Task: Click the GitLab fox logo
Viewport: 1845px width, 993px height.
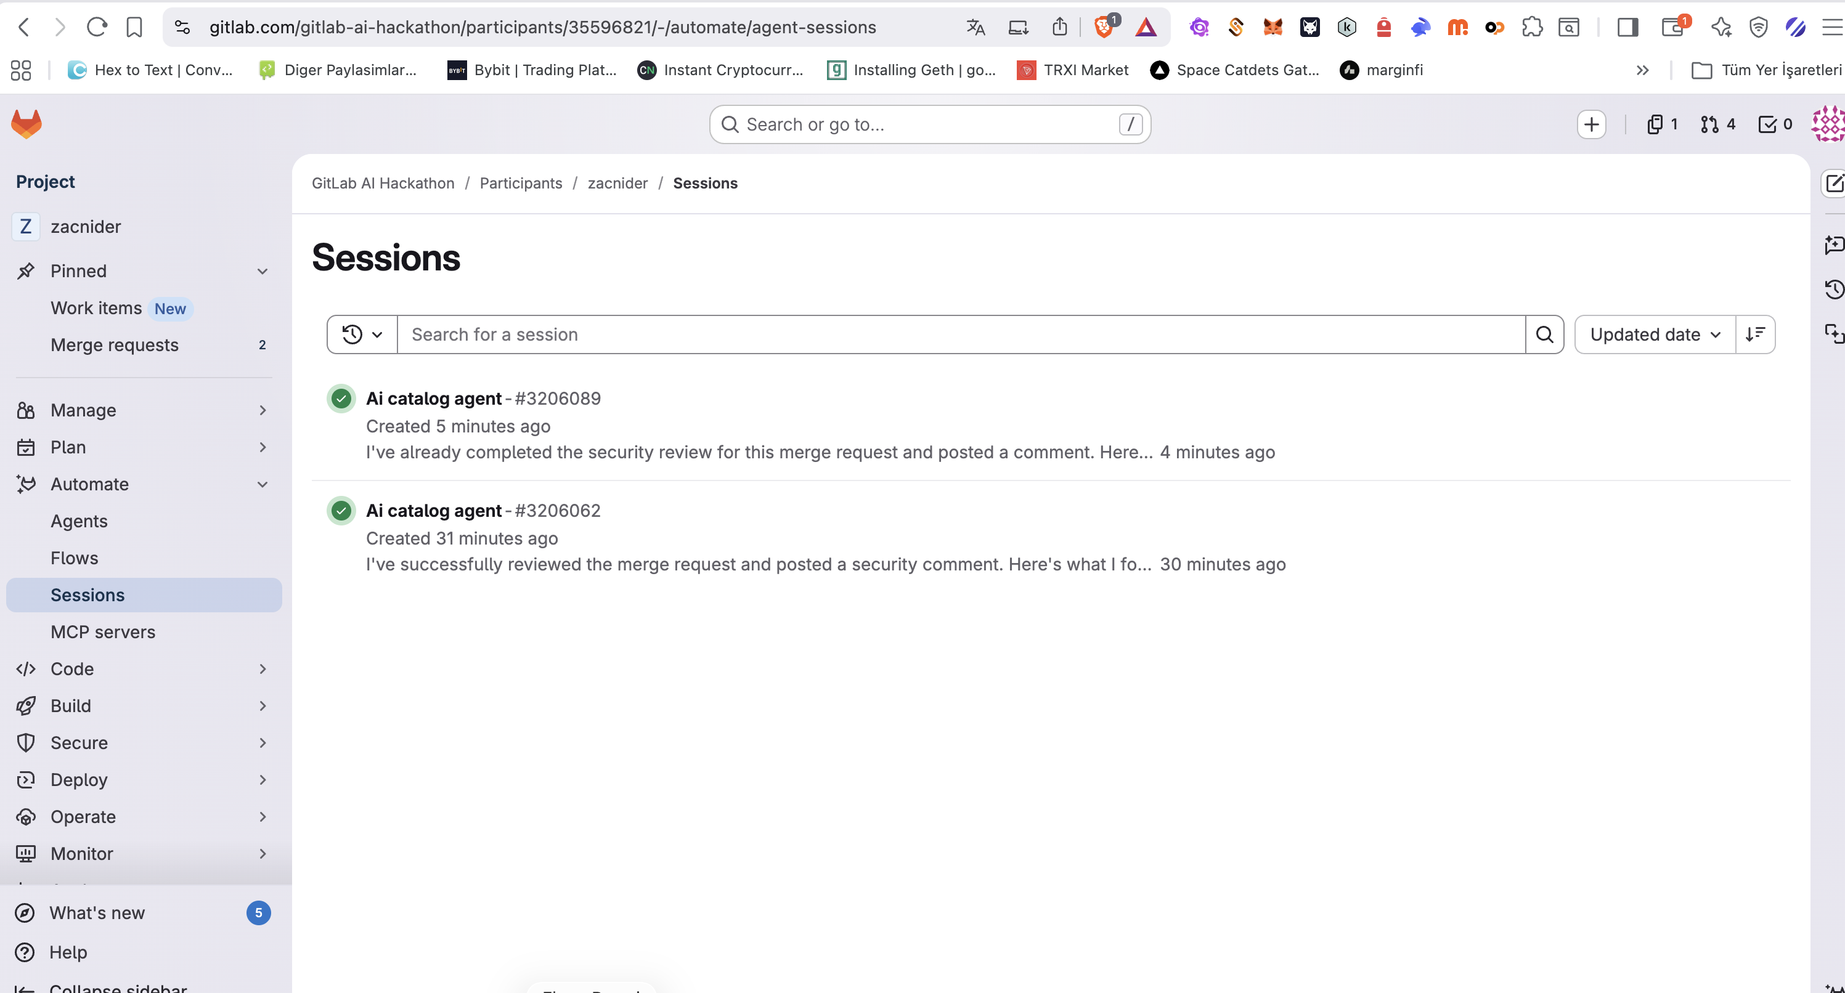Action: [x=26, y=124]
